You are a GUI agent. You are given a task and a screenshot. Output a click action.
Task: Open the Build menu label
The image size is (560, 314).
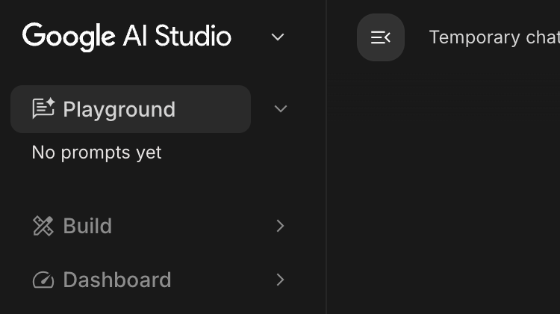pyautogui.click(x=87, y=226)
